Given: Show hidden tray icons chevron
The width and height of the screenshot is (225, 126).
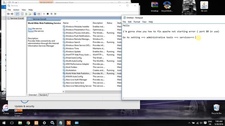Looking at the screenshot, I should (x=189, y=123).
